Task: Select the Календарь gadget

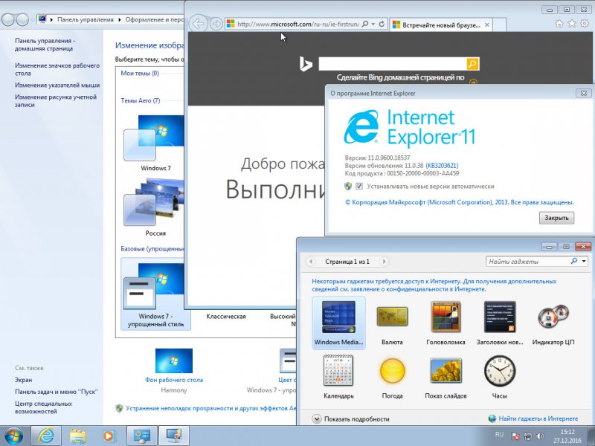Action: tap(338, 377)
